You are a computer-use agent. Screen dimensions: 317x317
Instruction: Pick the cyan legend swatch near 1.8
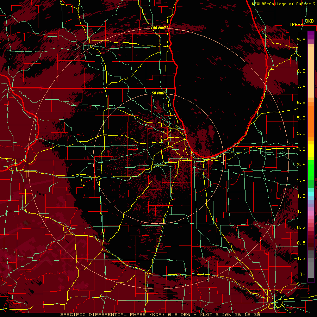311,194
